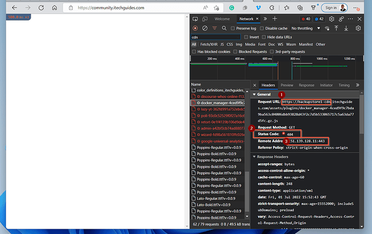
Task: Open the Initiator tab of the request
Action: [x=326, y=85]
